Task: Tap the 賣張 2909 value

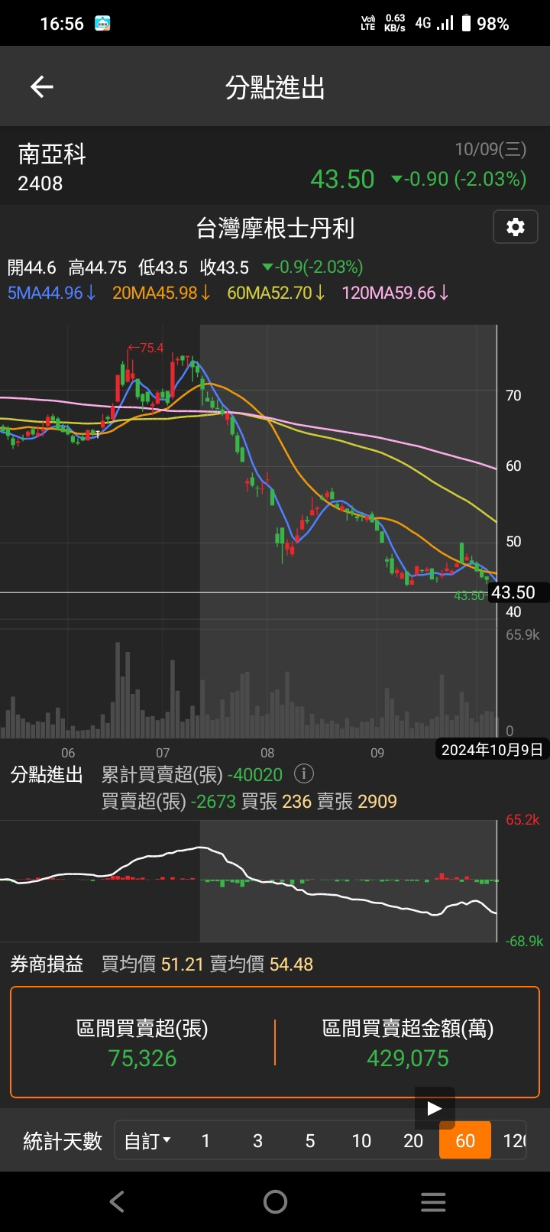Action: click(x=357, y=802)
